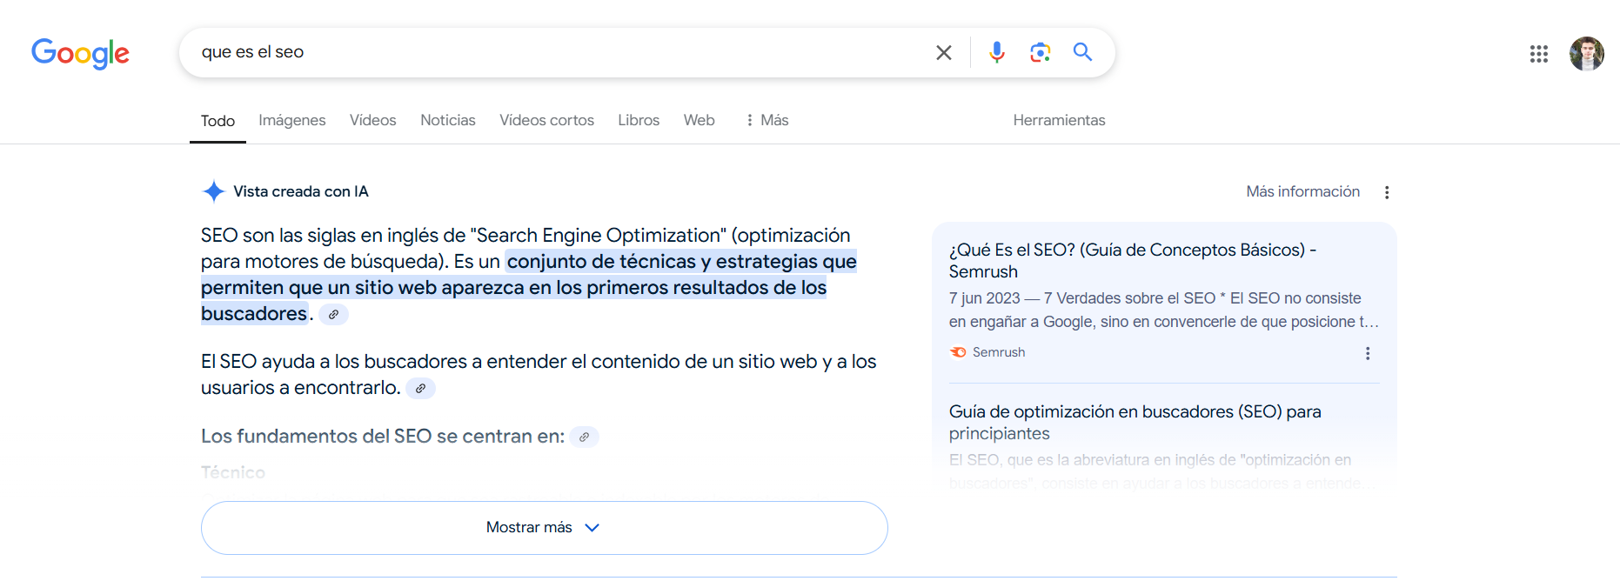This screenshot has height=581, width=1620.
Task: Switch to the Noticias tab
Action: (x=447, y=120)
